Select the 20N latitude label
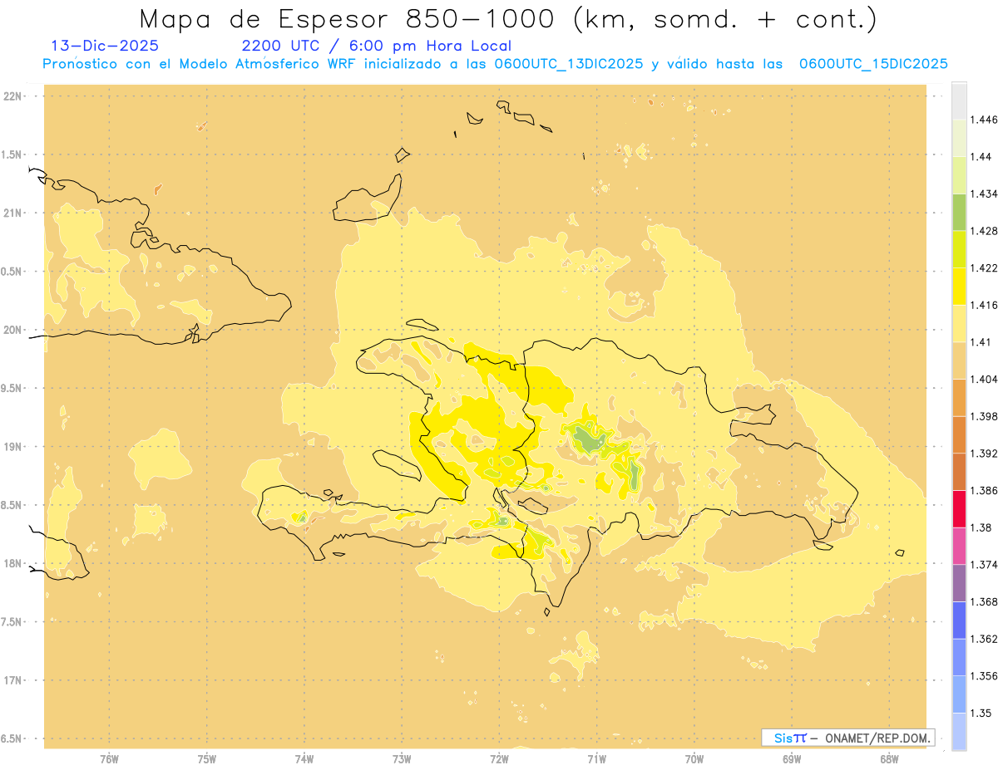 click(13, 330)
